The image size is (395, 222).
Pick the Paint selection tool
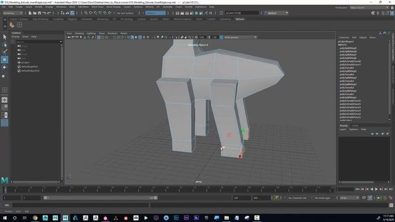(4, 52)
